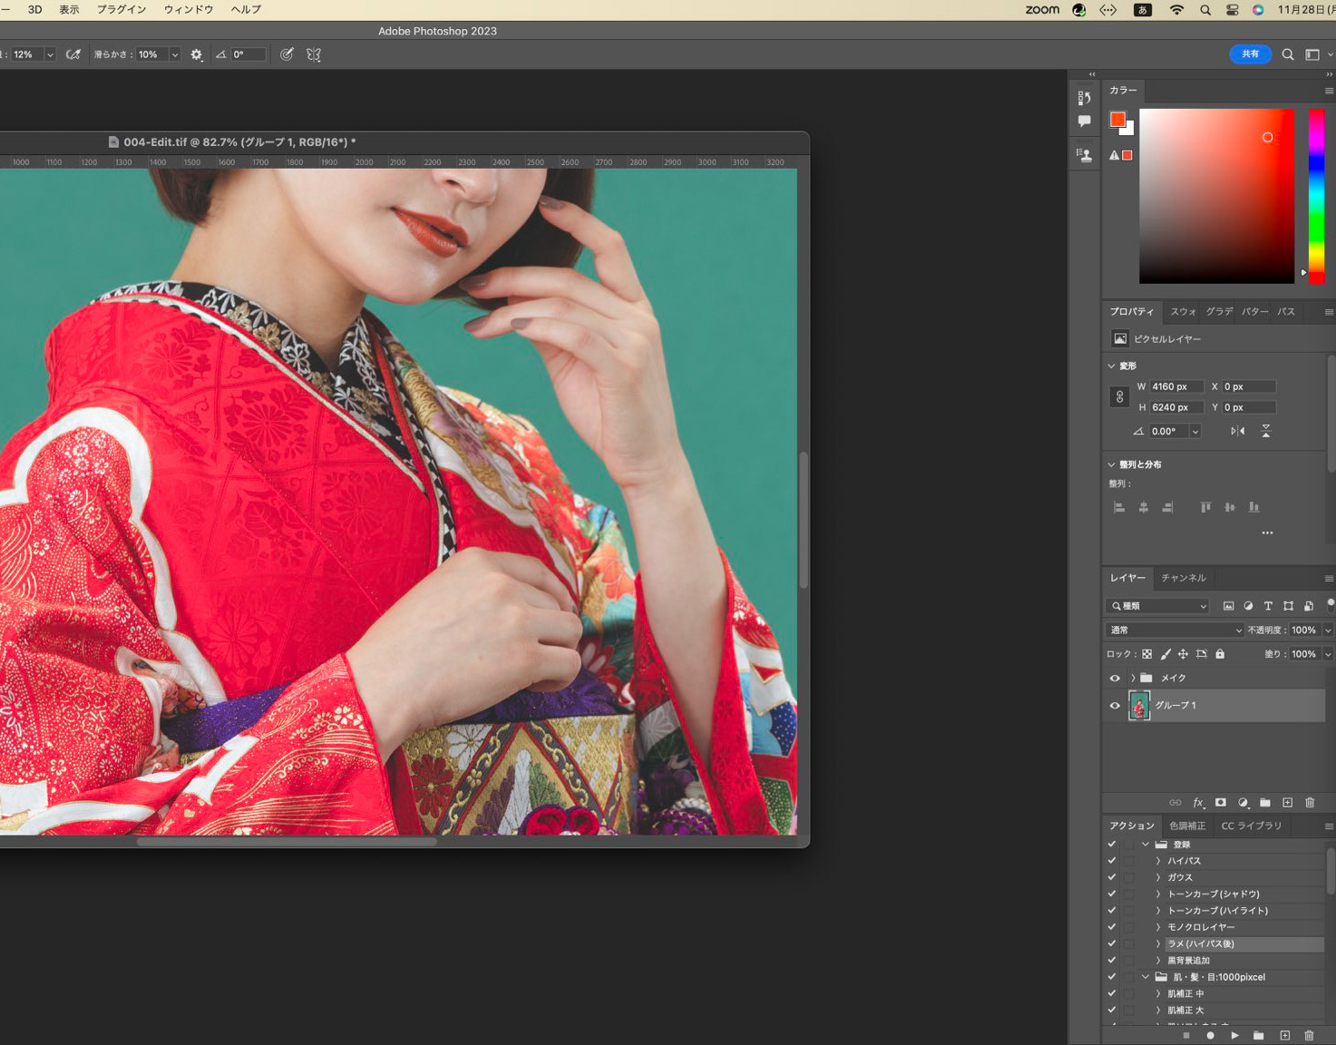The height and width of the screenshot is (1045, 1336).
Task: Open the Comments panel speech-bubble icon
Action: 1084,121
